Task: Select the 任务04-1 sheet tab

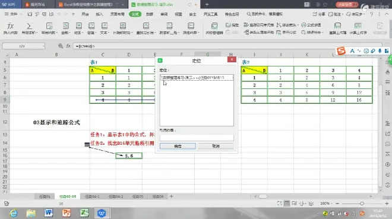Action: coord(92,196)
